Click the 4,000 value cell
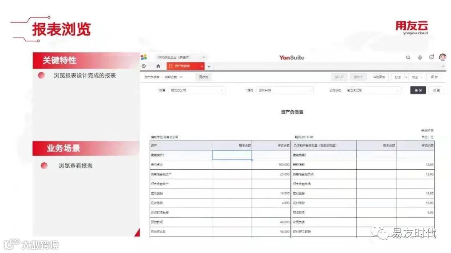The height and width of the screenshot is (253, 451). click(x=271, y=203)
